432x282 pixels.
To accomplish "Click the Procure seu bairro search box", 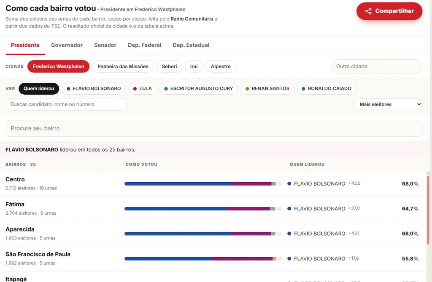I will tap(214, 128).
